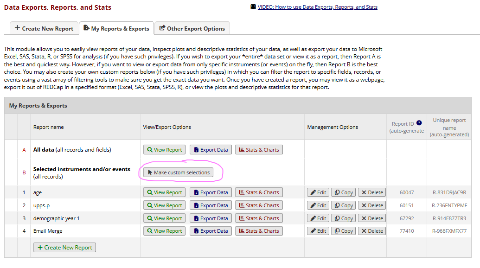Viewport: 480px width, 268px height.
Task: Edit the age report
Action: click(318, 192)
